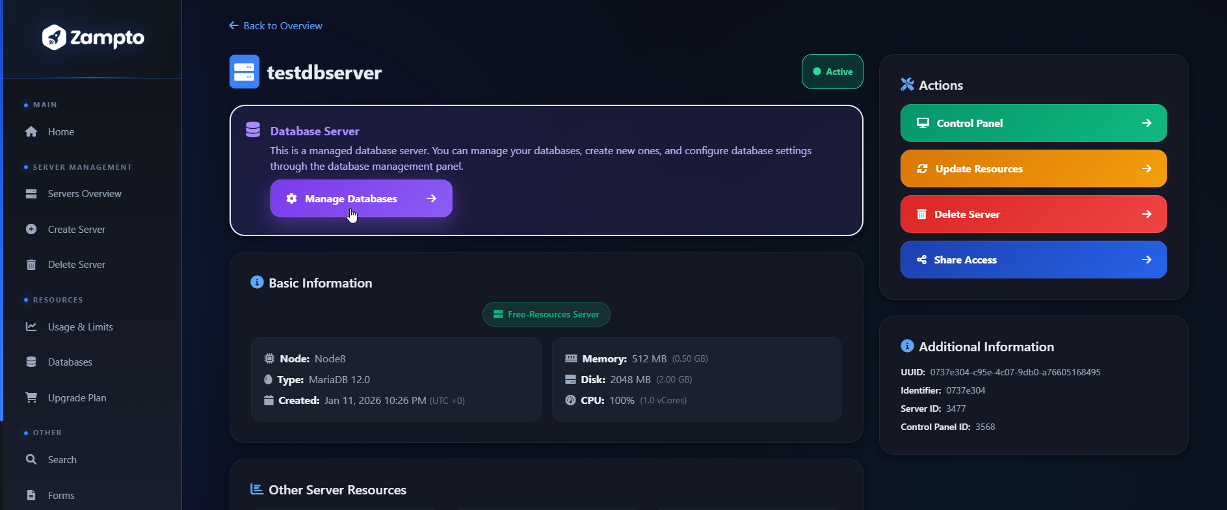Click the Servers Overview server icon
Screen dimensions: 1227x510
(x=31, y=194)
